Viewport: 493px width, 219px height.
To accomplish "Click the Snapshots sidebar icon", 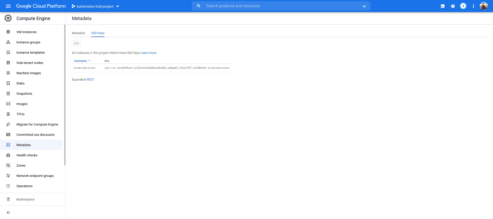I will [8, 93].
